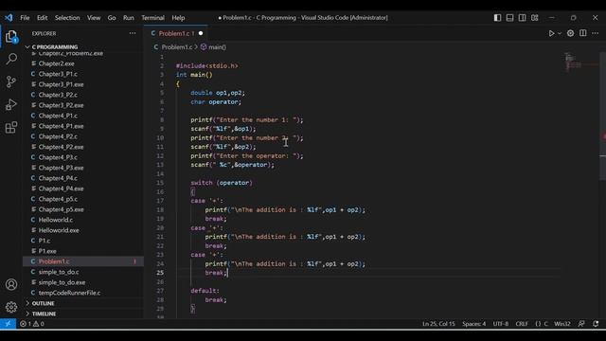Screen dimensions: 606x341
Task: Open the editor More Actions ellipsis
Action: click(x=596, y=33)
